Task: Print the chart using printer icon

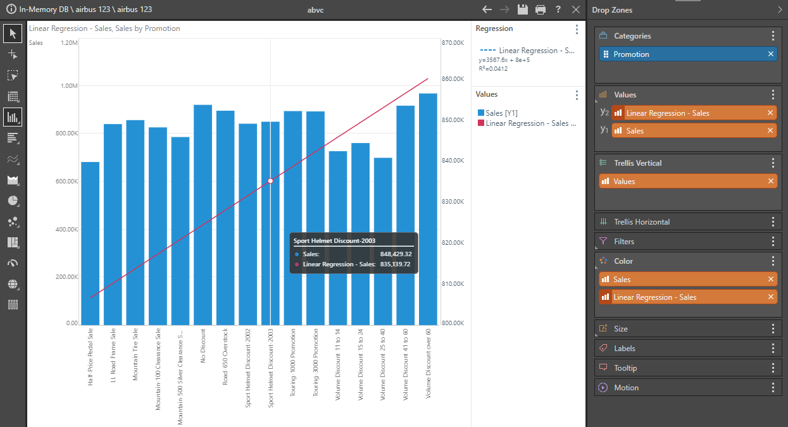Action: [x=540, y=9]
